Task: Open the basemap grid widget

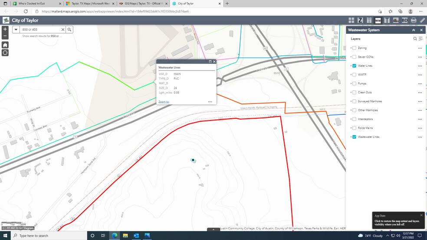Action: click(x=351, y=20)
